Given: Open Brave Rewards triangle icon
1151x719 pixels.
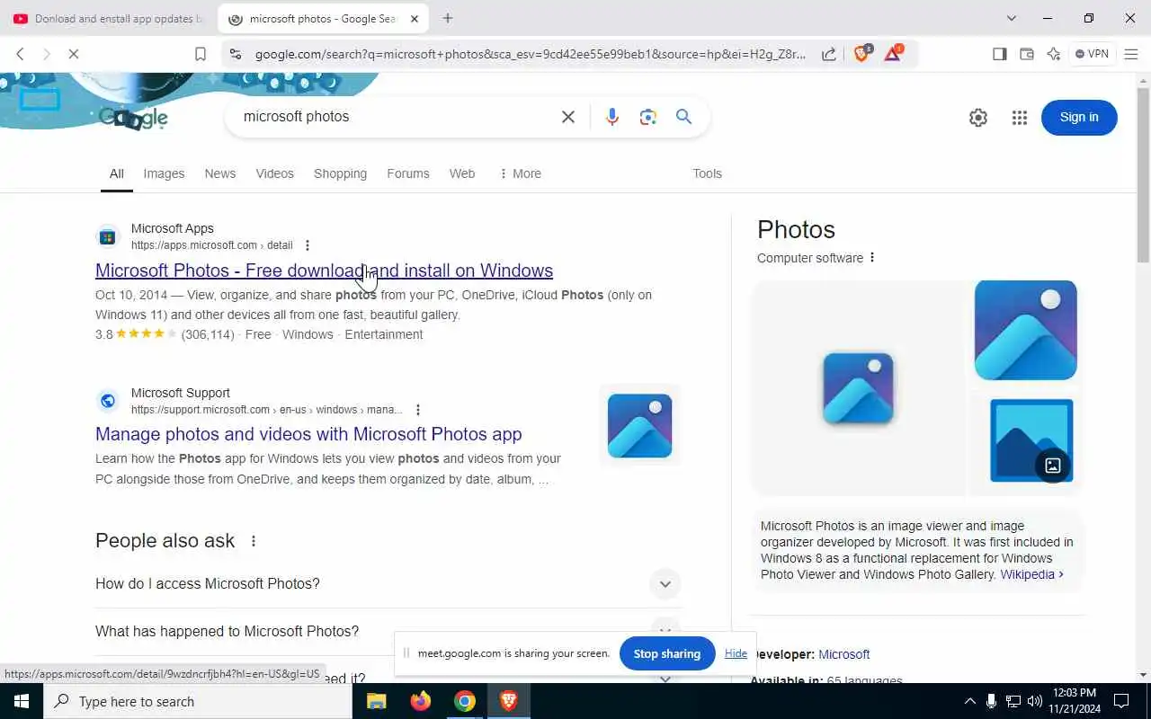Looking at the screenshot, I should point(893,54).
